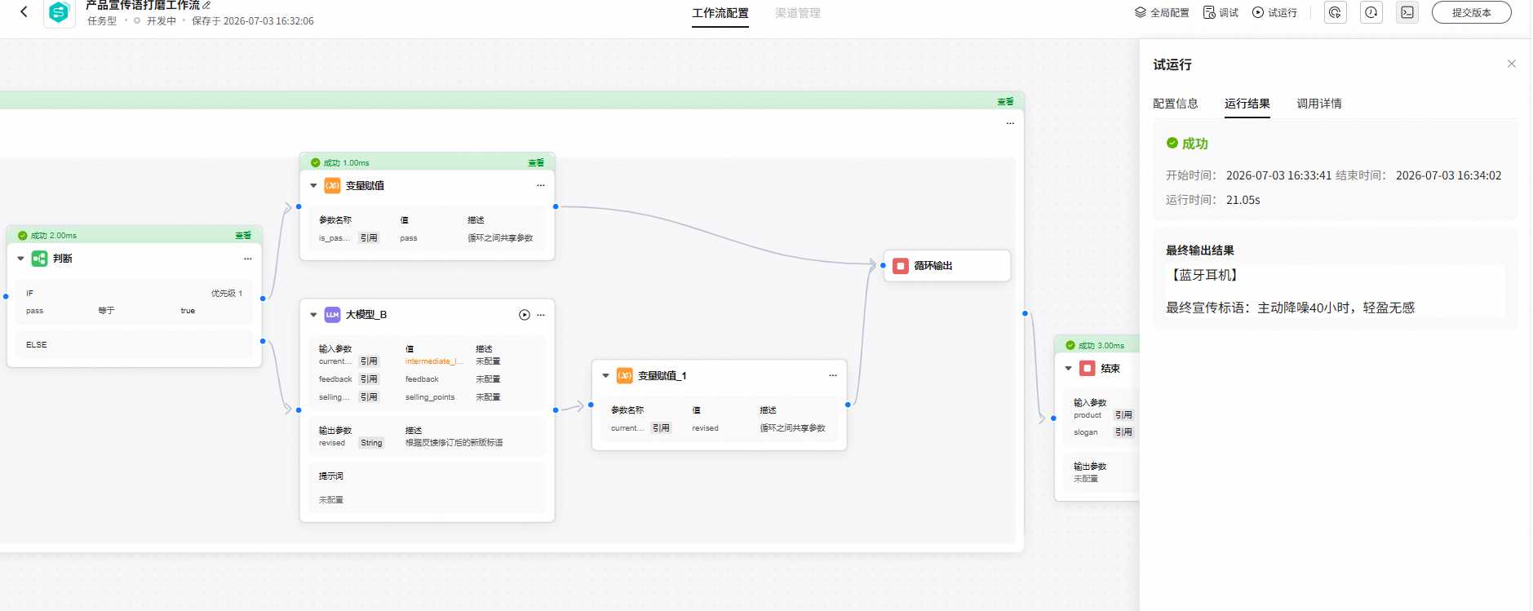Click the LLM icon on 大模型_B
This screenshot has width=1533, height=611.
(333, 315)
